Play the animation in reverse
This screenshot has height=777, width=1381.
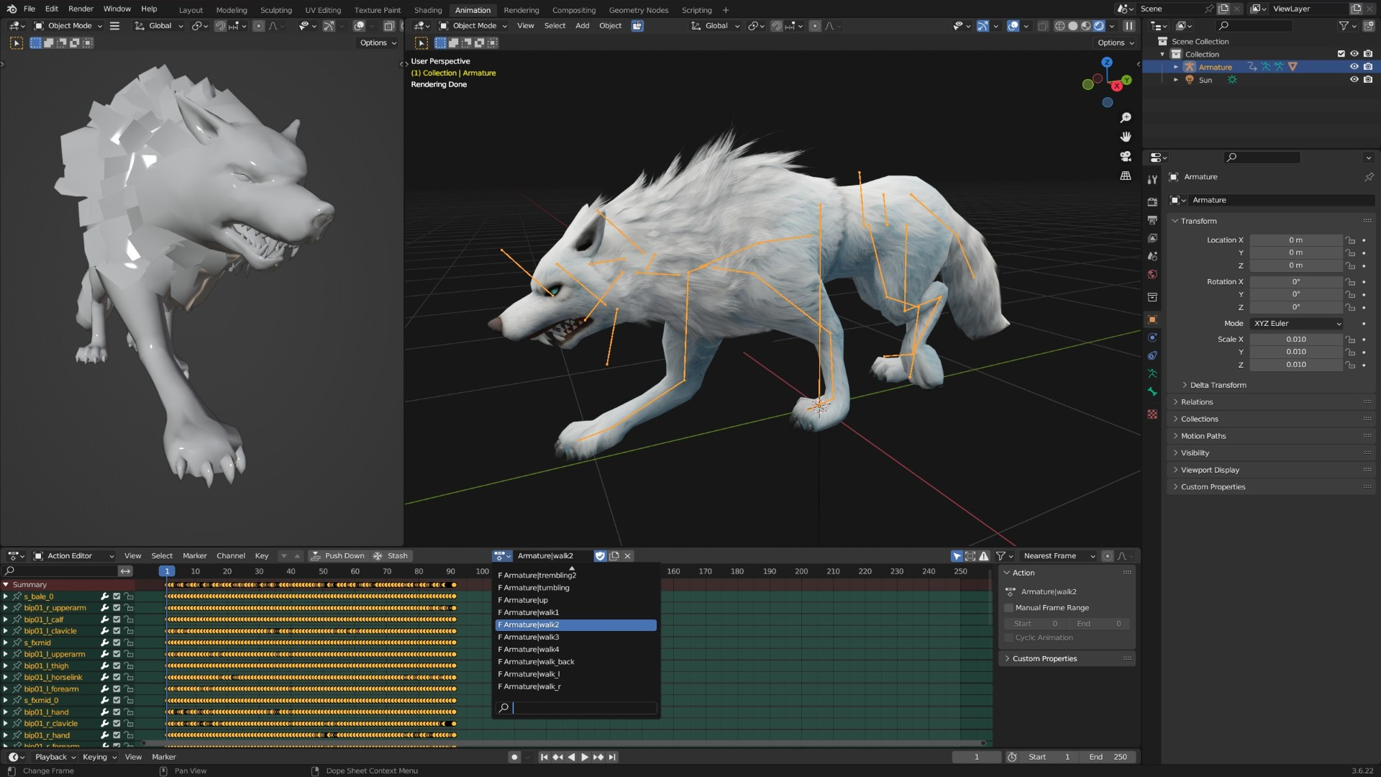click(x=571, y=757)
